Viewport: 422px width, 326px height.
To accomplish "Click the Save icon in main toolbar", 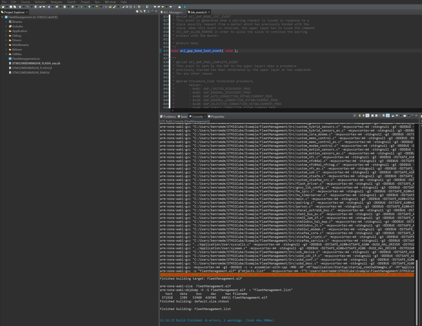I will (11, 7).
